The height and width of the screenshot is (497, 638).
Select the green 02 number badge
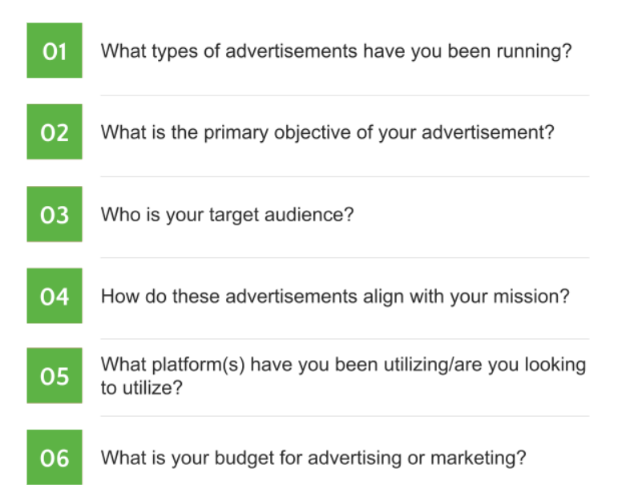point(55,132)
